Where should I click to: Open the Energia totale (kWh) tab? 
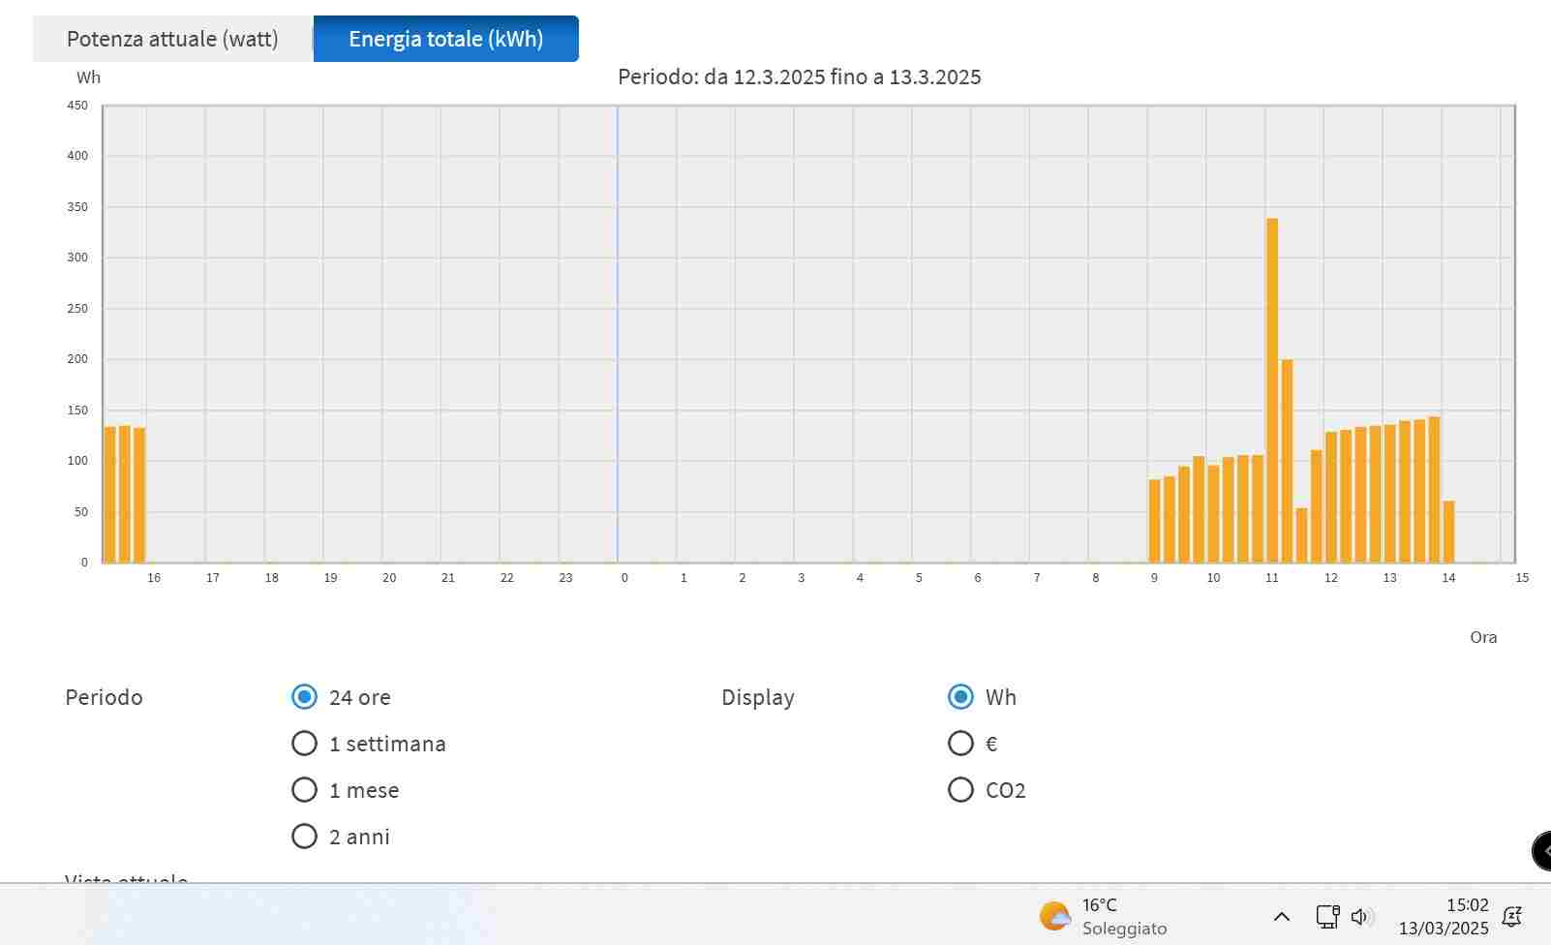pyautogui.click(x=445, y=39)
